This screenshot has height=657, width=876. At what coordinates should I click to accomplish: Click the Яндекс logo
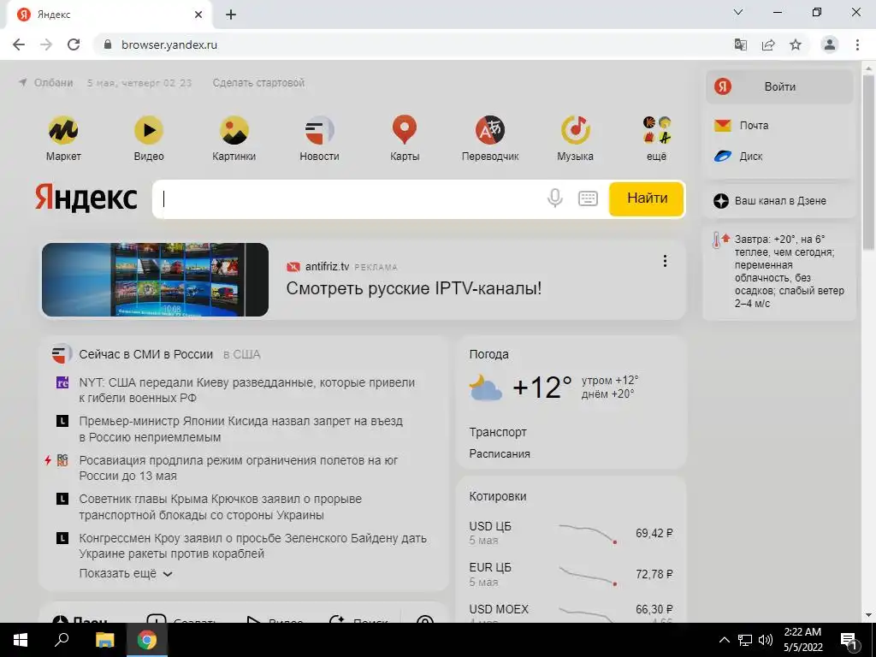point(86,198)
